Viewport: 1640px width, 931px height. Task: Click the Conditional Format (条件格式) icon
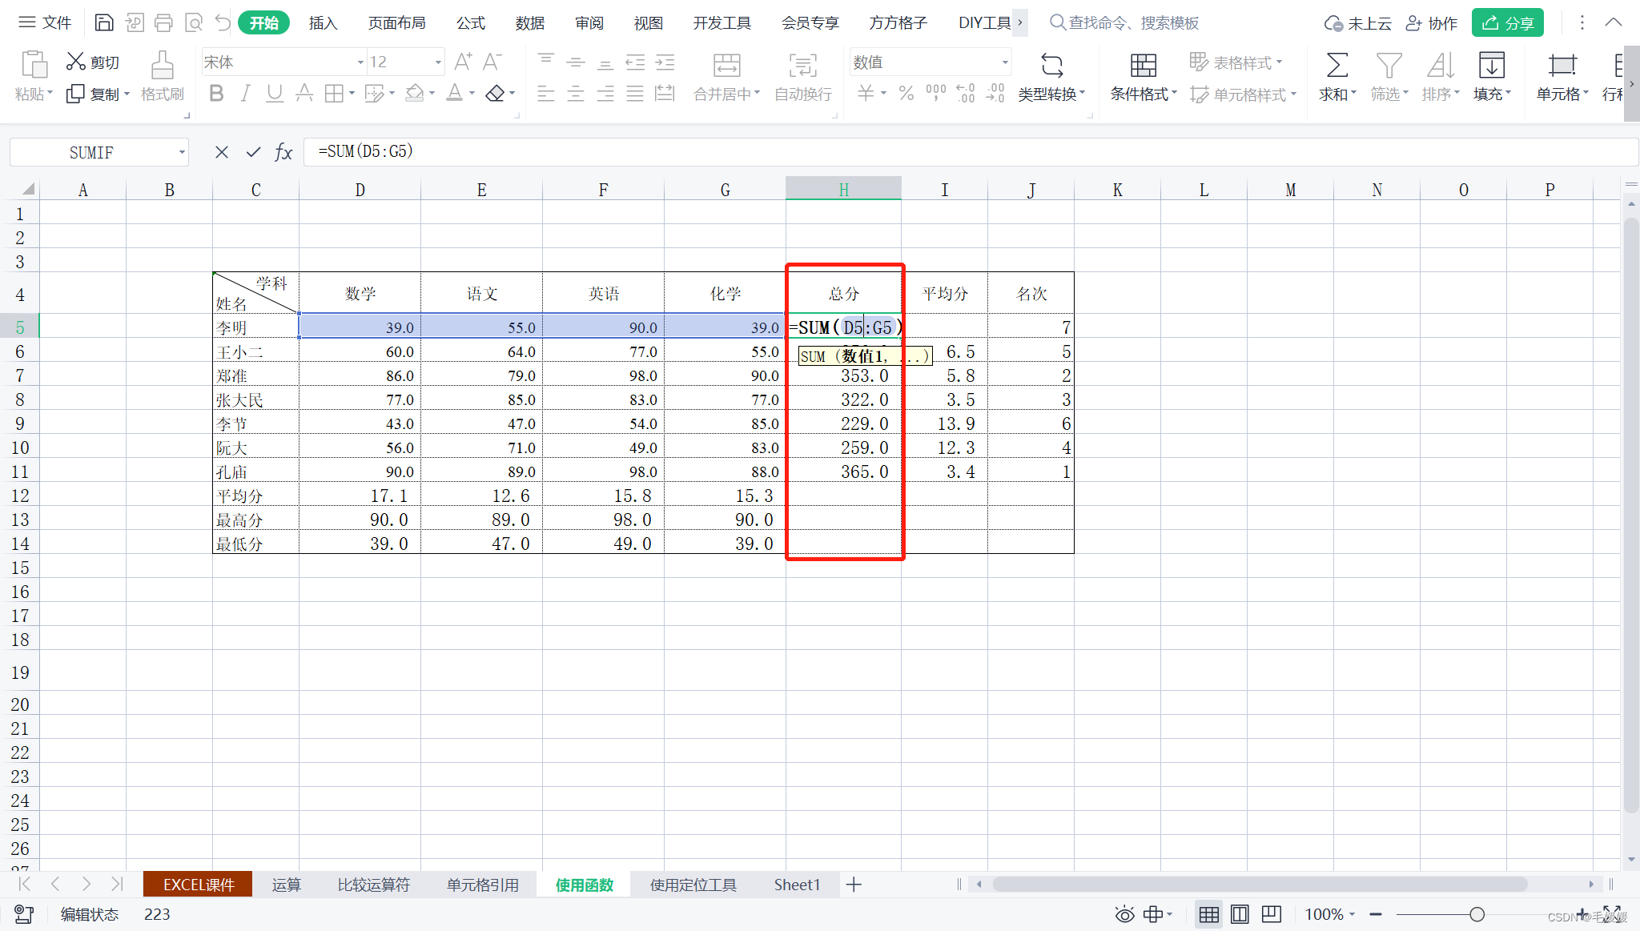pos(1144,65)
